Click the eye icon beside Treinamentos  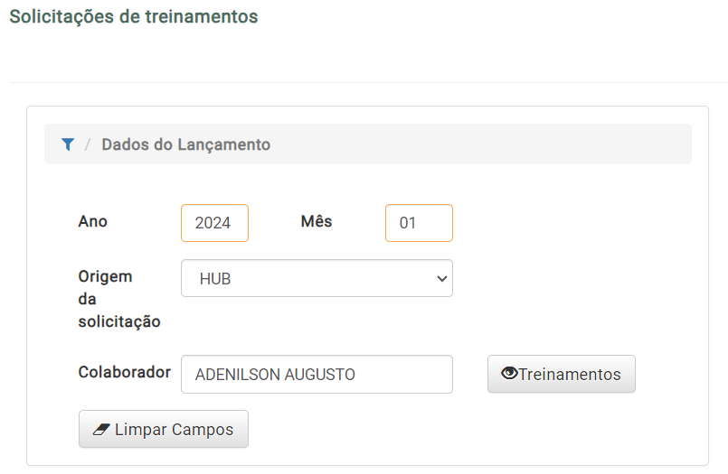point(509,373)
